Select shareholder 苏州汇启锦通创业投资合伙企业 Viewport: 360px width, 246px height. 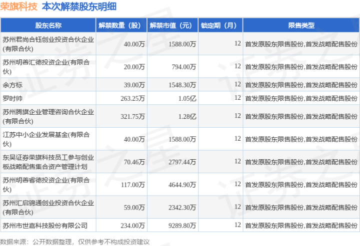[x=48, y=207]
